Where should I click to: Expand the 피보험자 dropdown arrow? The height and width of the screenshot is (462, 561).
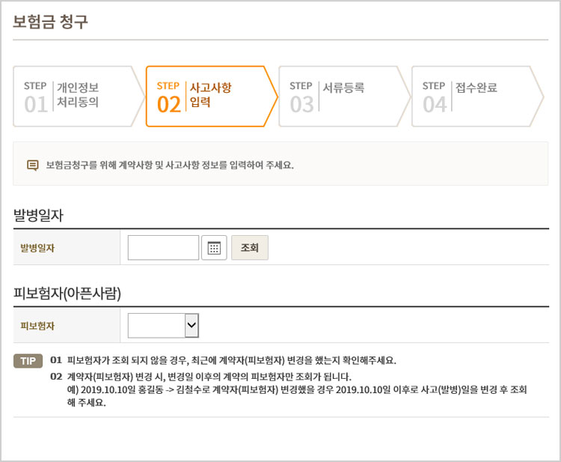pyautogui.click(x=191, y=326)
